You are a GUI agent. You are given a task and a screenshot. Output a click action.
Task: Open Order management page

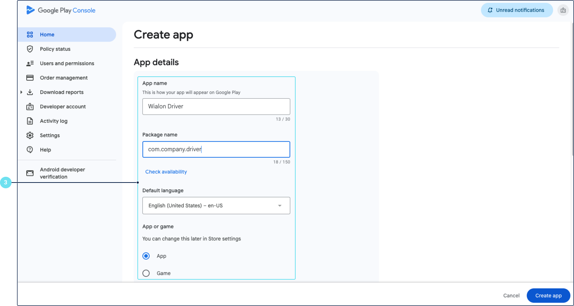click(x=67, y=78)
